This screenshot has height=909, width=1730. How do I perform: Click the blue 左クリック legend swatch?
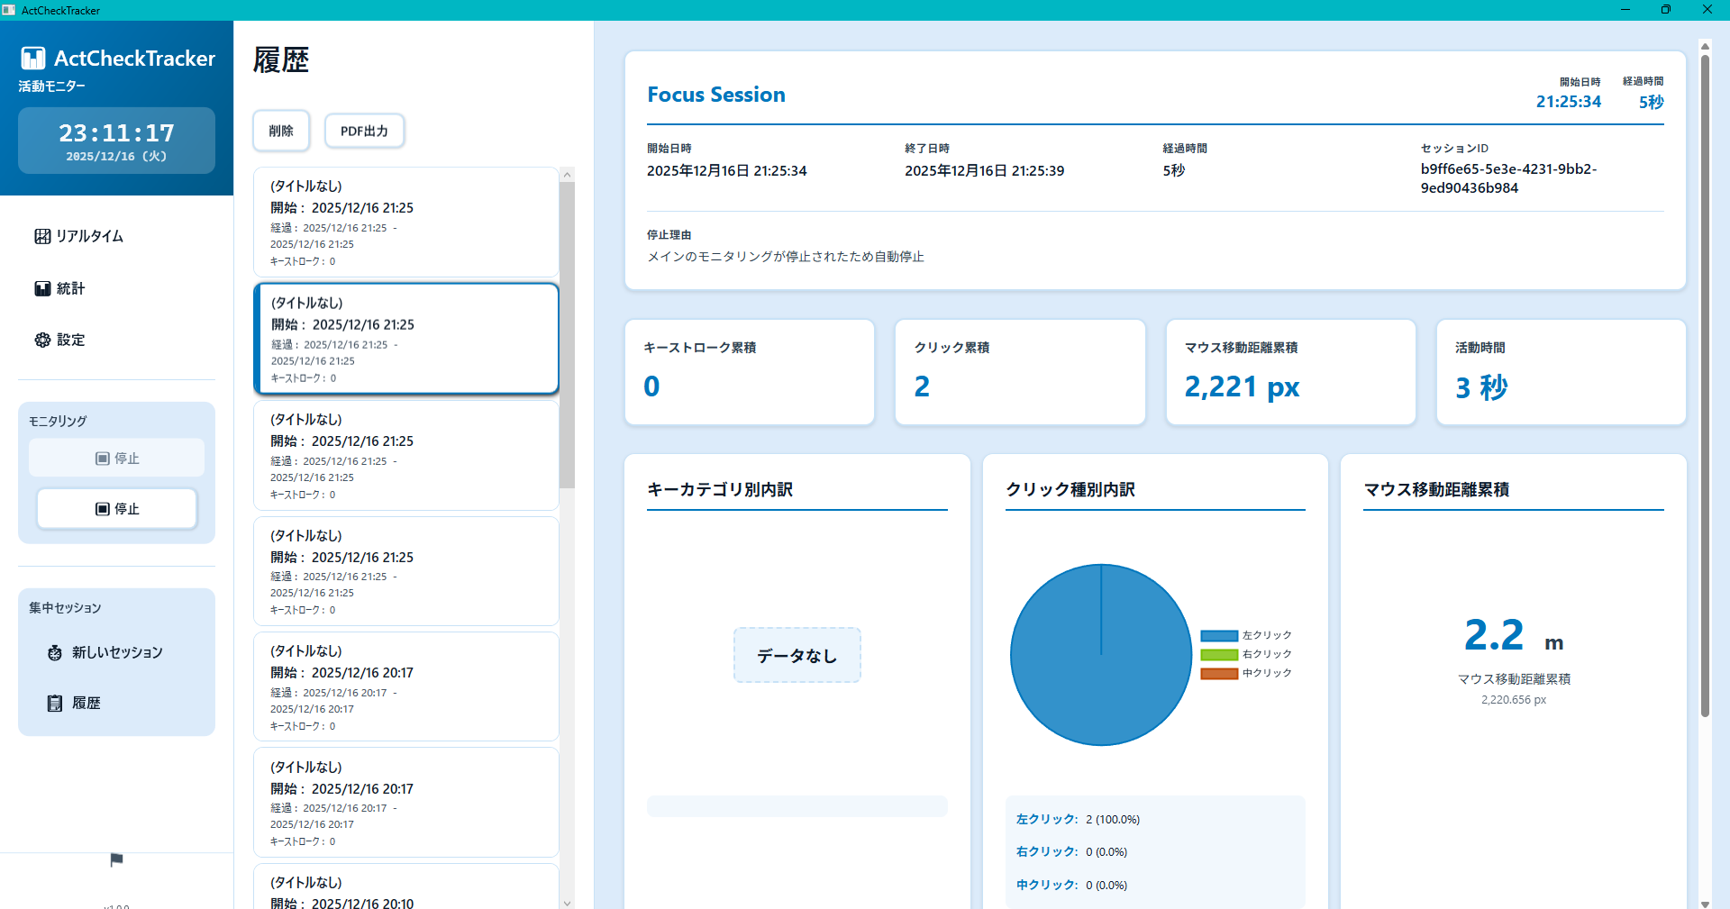tap(1217, 634)
